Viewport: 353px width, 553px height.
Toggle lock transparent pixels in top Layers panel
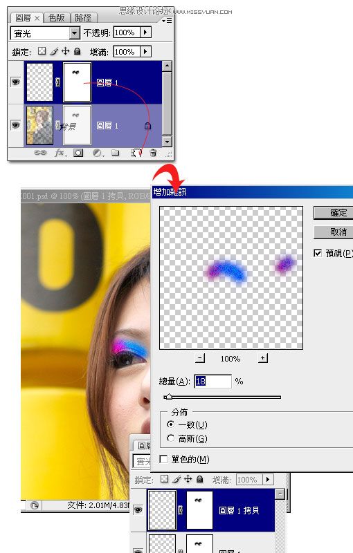[x=42, y=51]
